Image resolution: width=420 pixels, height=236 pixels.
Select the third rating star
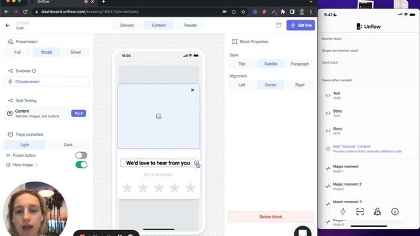[159, 188]
